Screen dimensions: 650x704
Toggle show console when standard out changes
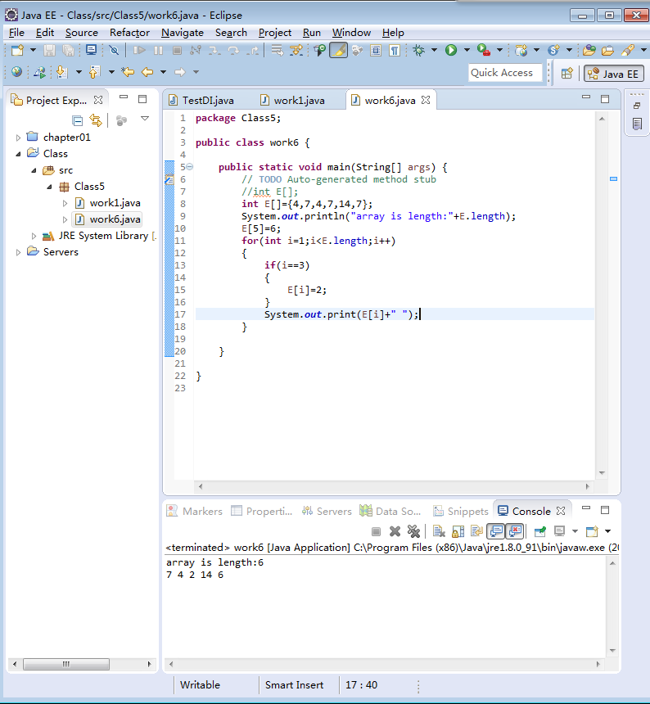point(496,532)
